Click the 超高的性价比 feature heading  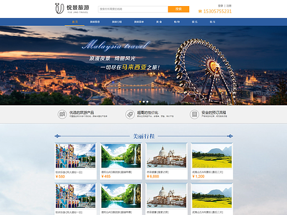tap(147, 112)
